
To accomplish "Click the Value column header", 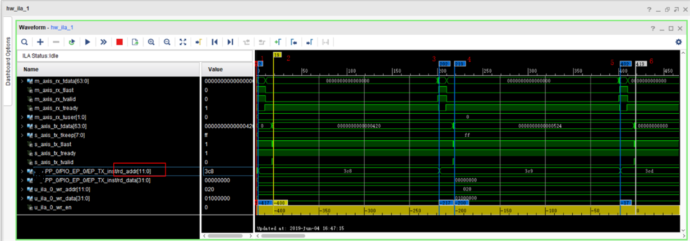I will point(227,69).
